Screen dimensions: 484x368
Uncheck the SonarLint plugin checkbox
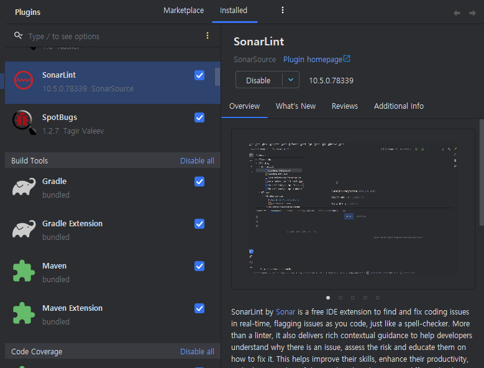(x=199, y=75)
